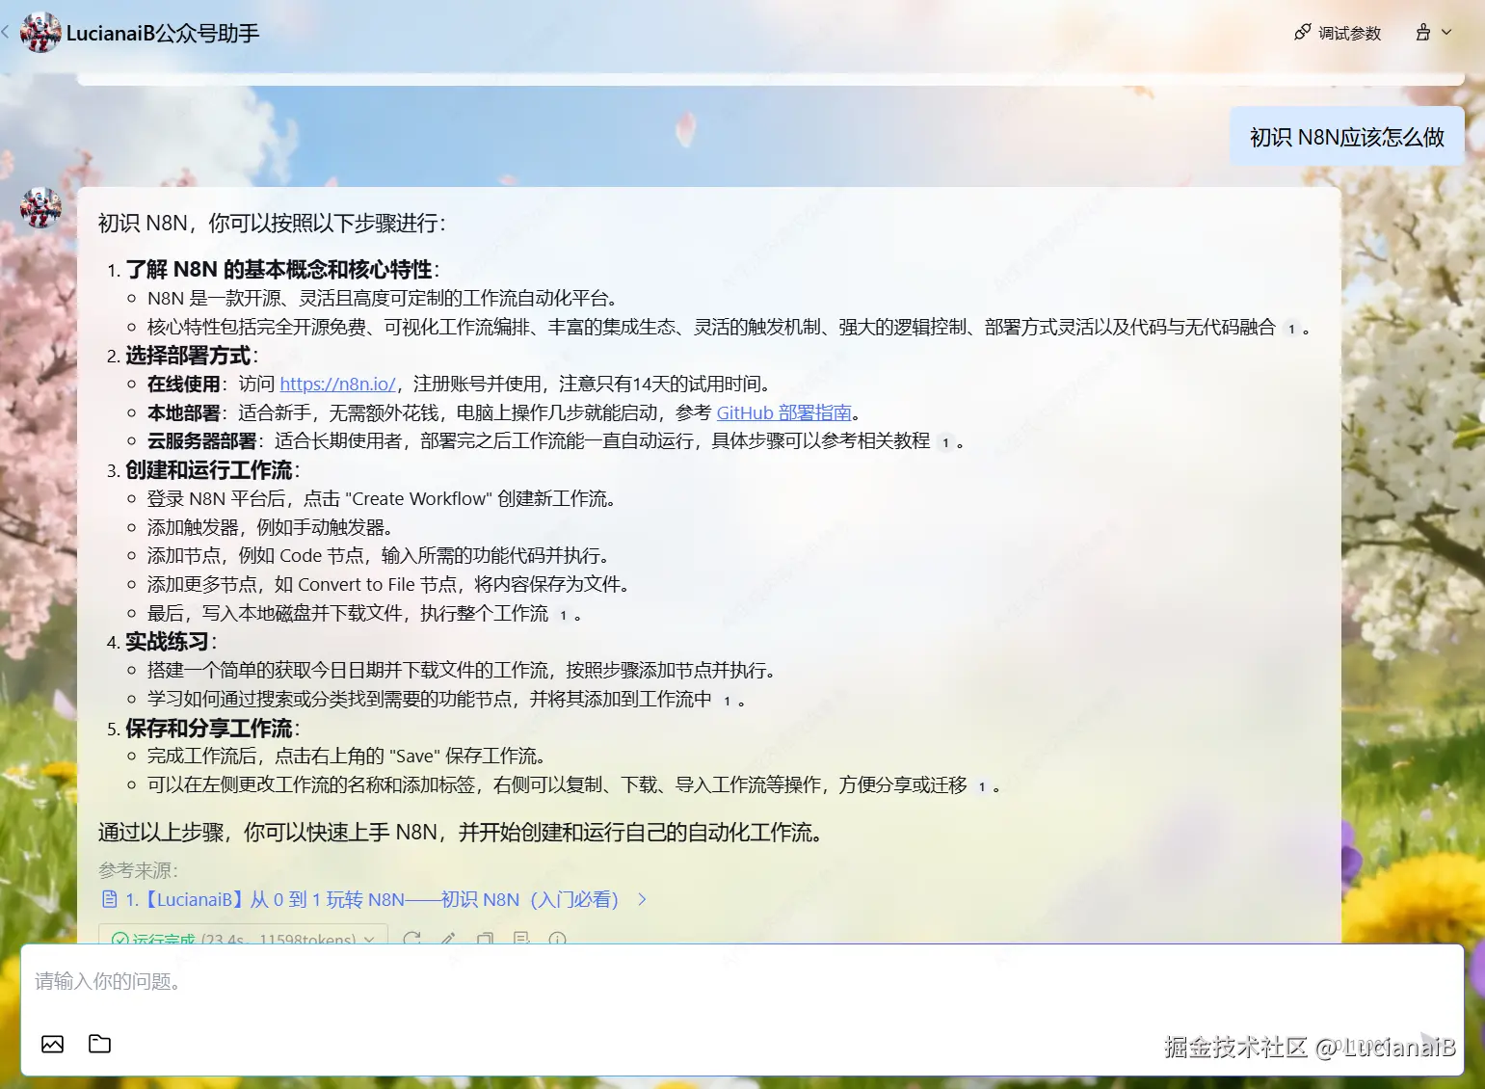Expand the 运行完成 token stats chevron
The width and height of the screenshot is (1485, 1089).
(x=370, y=940)
